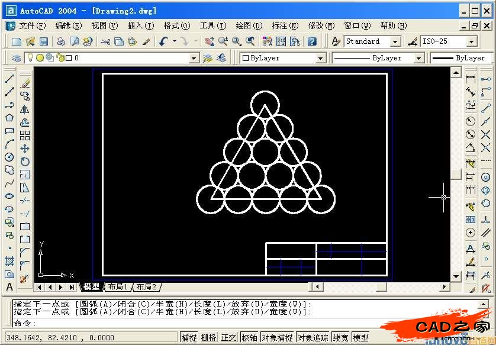The width and height of the screenshot is (496, 345).
Task: Switch to the 布局1 layout tab
Action: [118, 287]
